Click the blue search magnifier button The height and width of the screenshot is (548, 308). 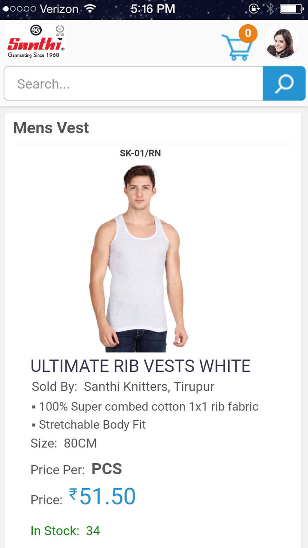(284, 84)
